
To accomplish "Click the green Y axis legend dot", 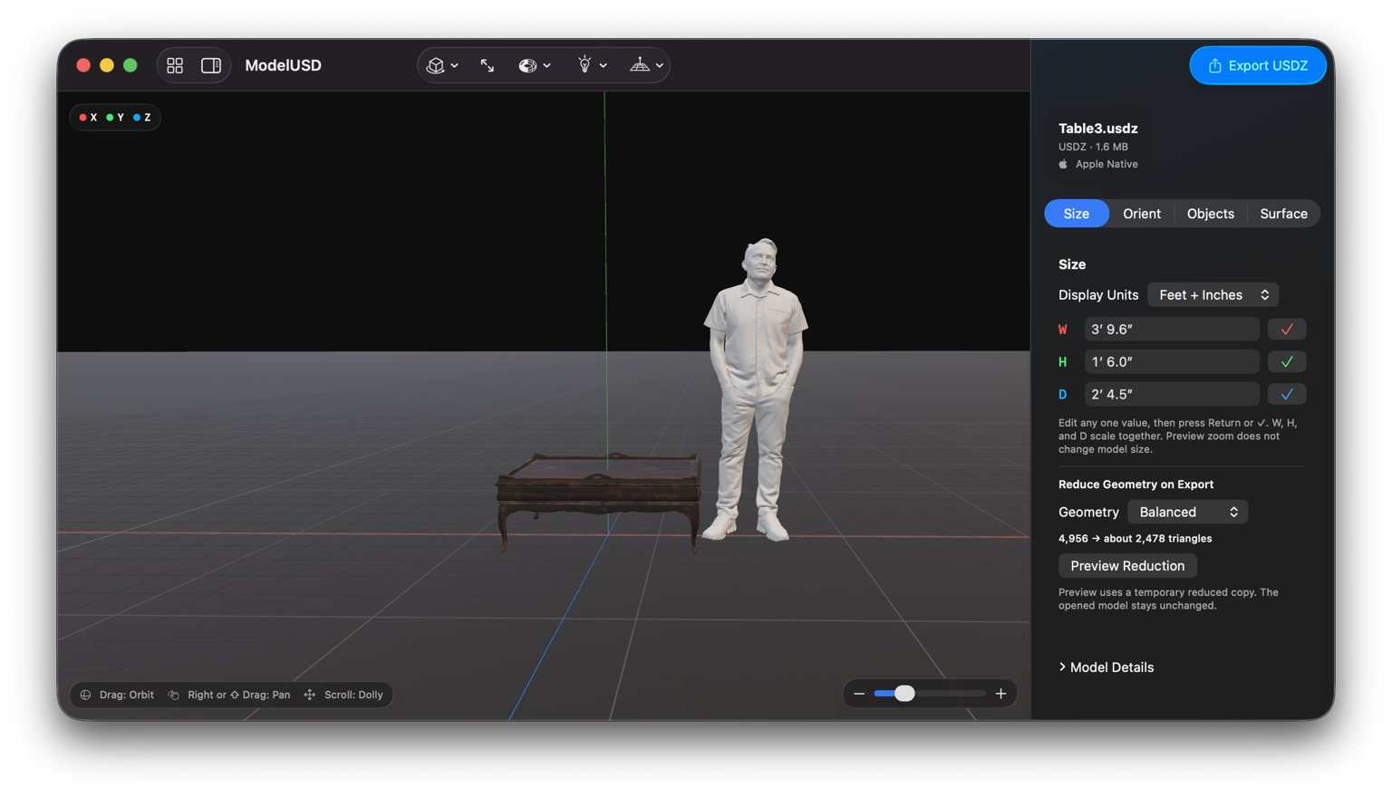I will 110,118.
